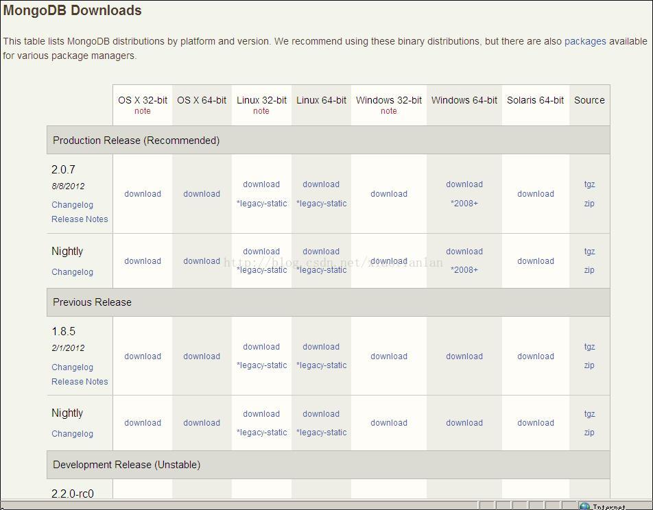Open Changelog for Production Nightly build
Viewport: 653px width, 510px height.
73,272
